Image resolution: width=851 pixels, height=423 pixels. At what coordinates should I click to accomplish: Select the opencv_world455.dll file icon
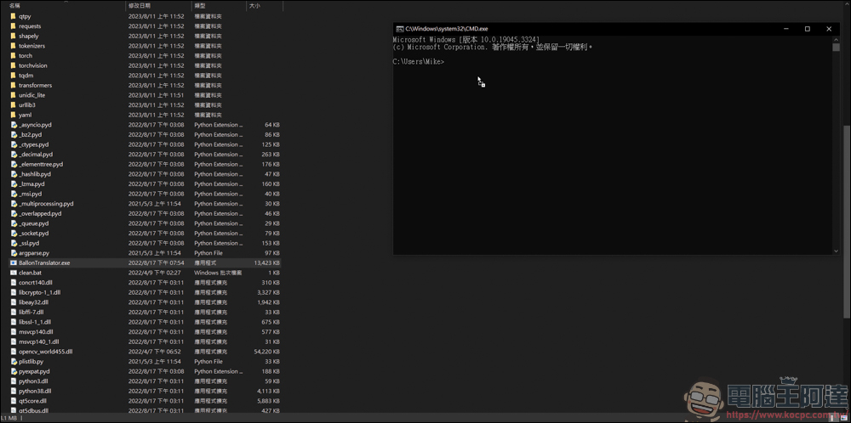(x=13, y=352)
